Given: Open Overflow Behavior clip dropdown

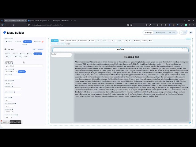Looking at the screenshot, I should pos(8,118).
